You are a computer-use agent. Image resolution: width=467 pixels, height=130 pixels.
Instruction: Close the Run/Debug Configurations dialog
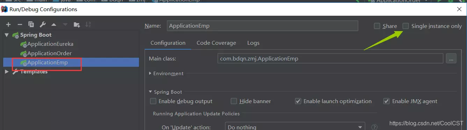pyautogui.click(x=459, y=9)
